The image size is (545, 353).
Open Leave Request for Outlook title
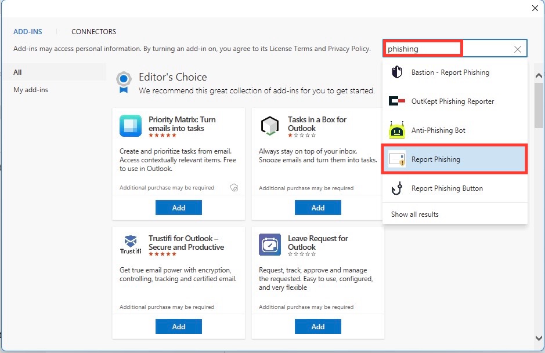pyautogui.click(x=317, y=243)
